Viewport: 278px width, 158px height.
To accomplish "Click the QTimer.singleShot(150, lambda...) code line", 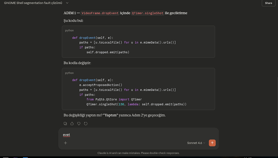I will tap(136, 104).
